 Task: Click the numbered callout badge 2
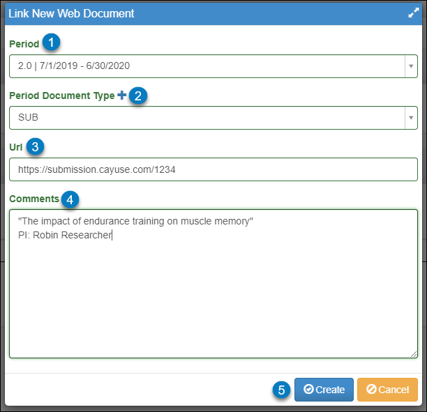coord(138,96)
